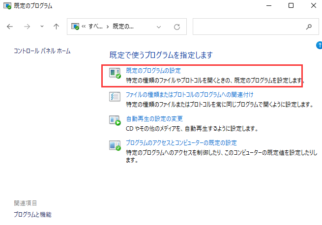Image resolution: width=322 pixels, height=225 pixels.
Task: Click the プログラムのアクセス settings icon
Action: click(115, 145)
